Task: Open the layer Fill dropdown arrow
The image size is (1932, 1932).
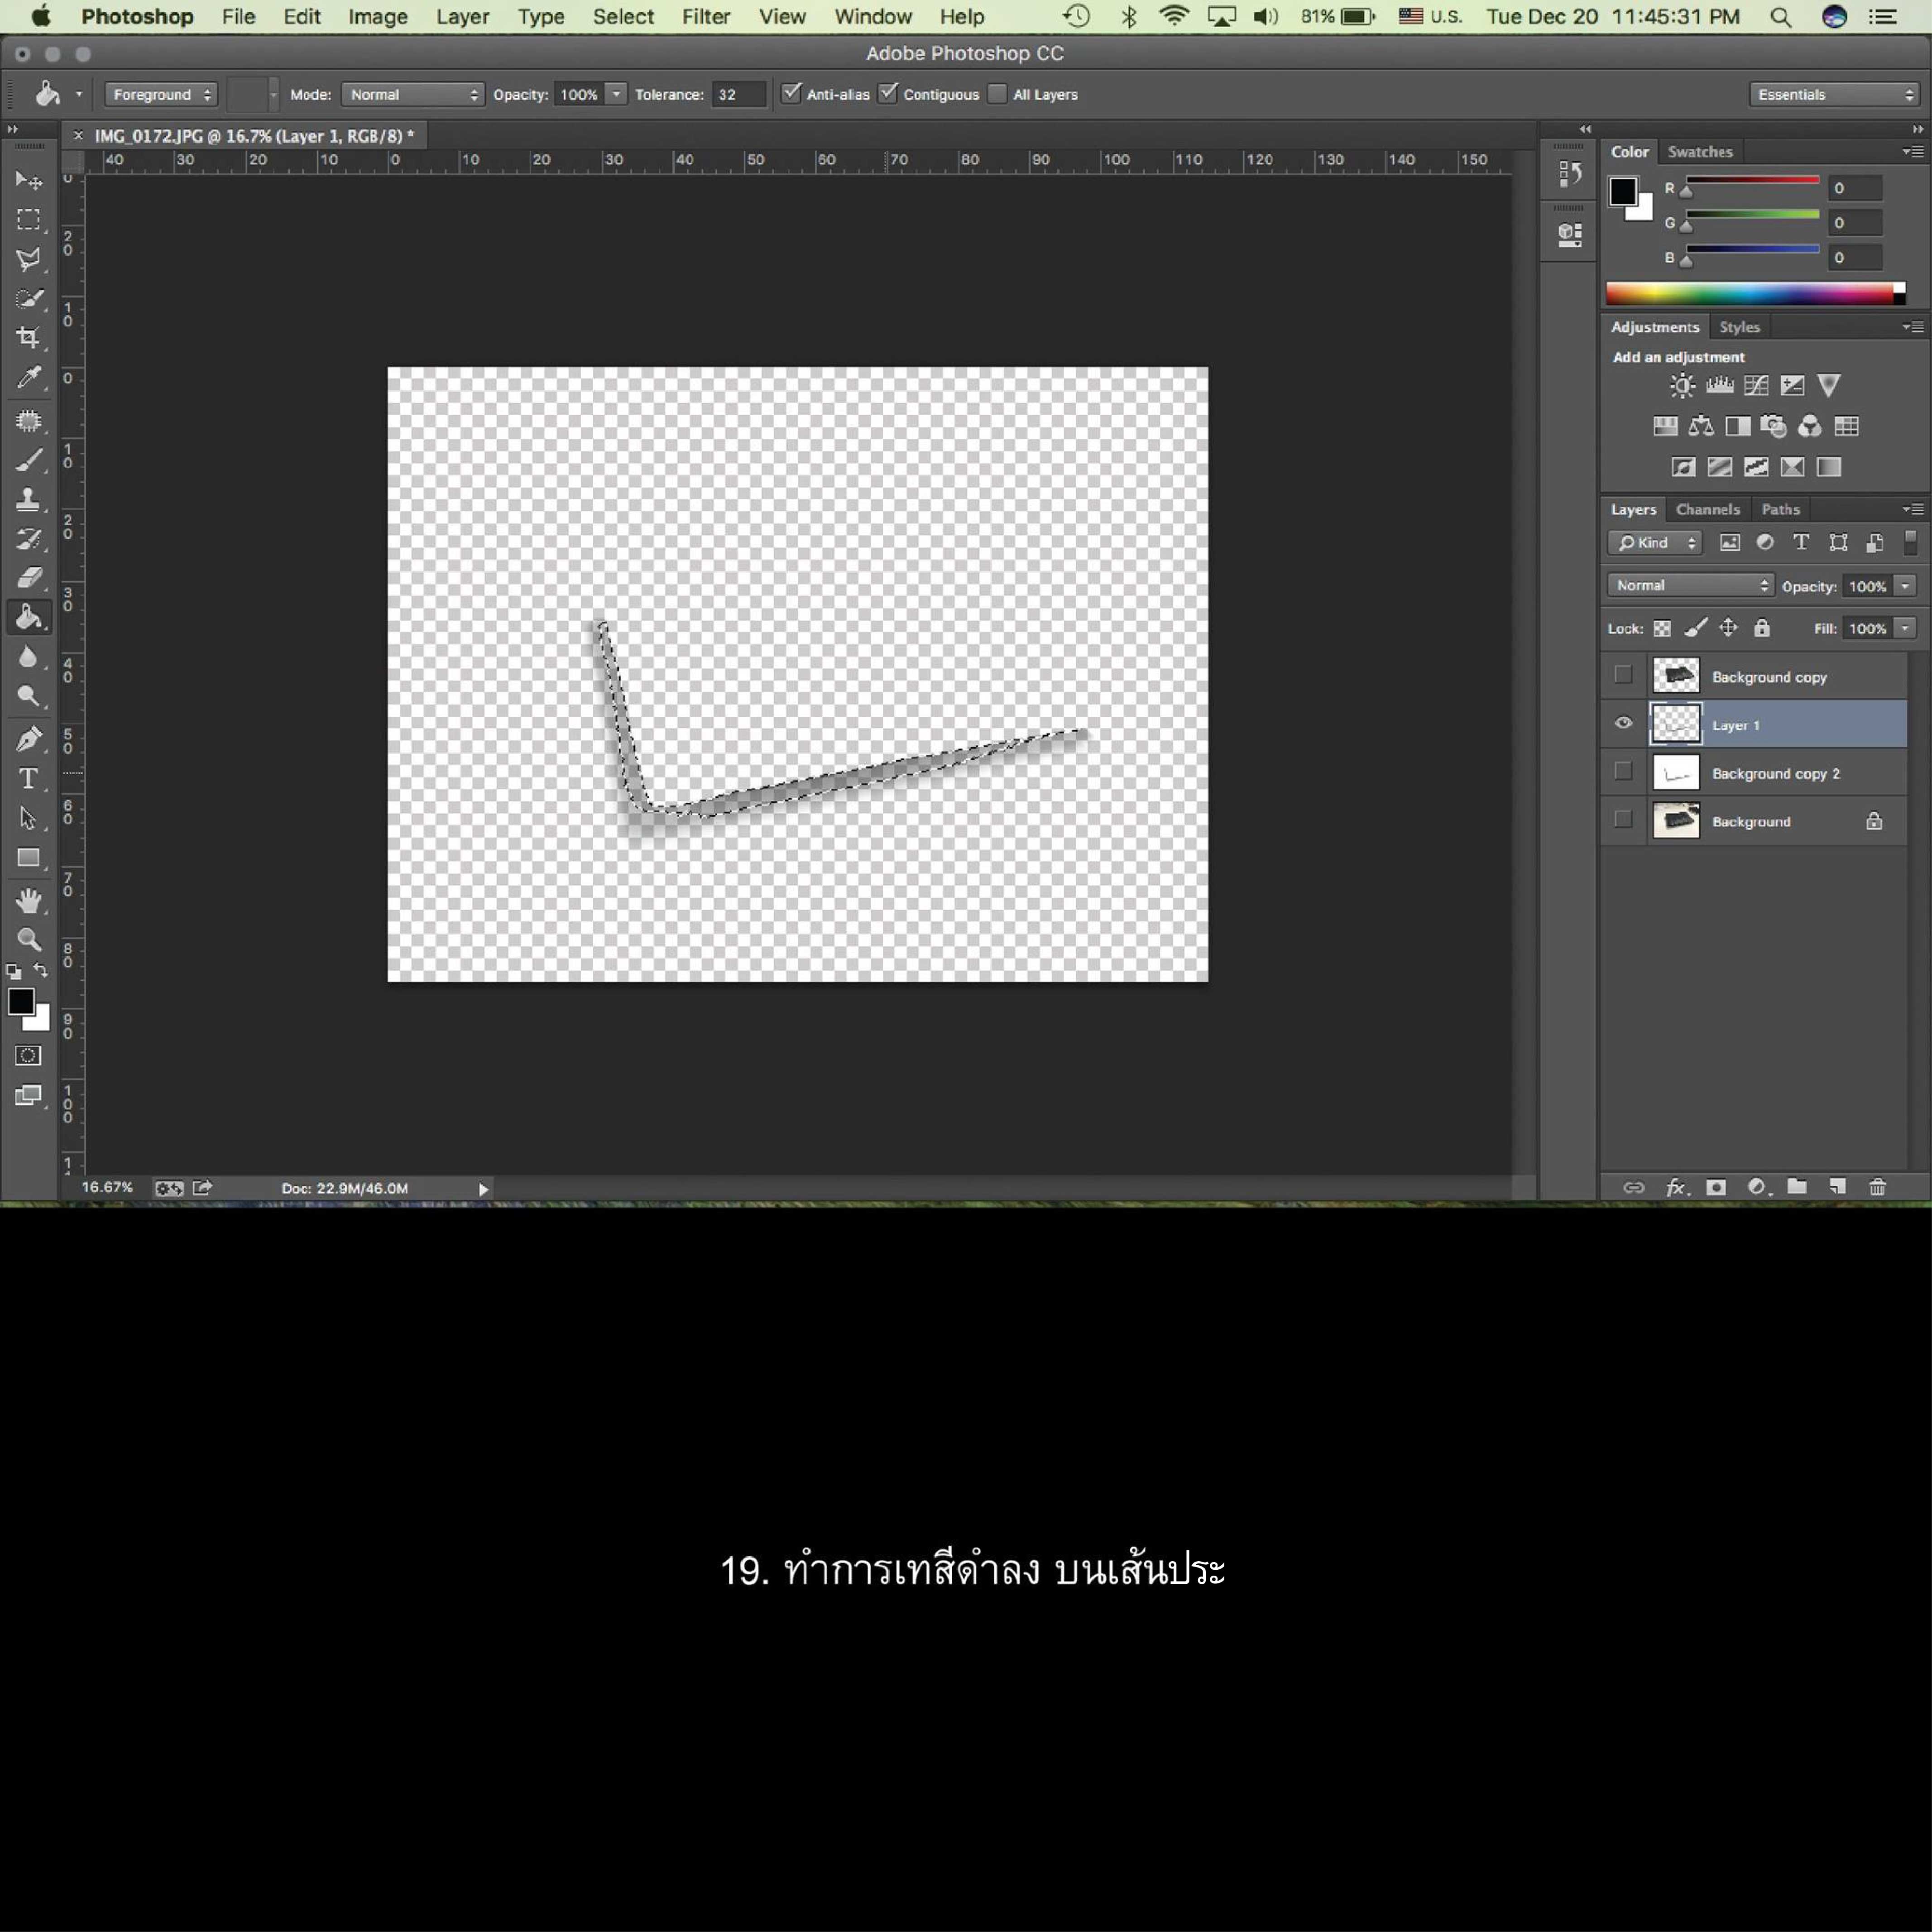Action: coord(1905,628)
